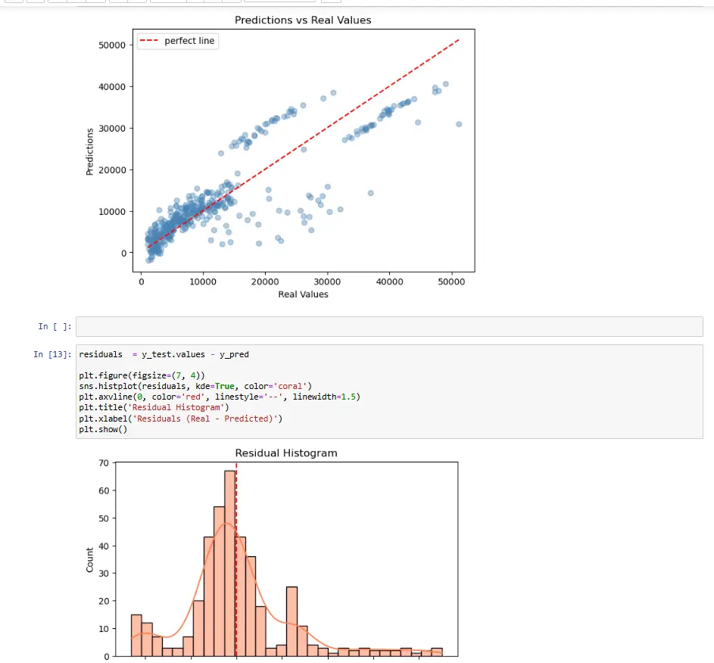Click the 50000 tick label on Predictions axis
Viewport: 714px width, 663px height.
coord(112,45)
